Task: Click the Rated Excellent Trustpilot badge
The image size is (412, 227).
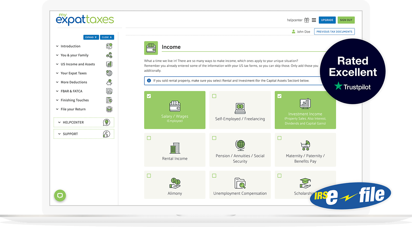Action: [x=353, y=71]
